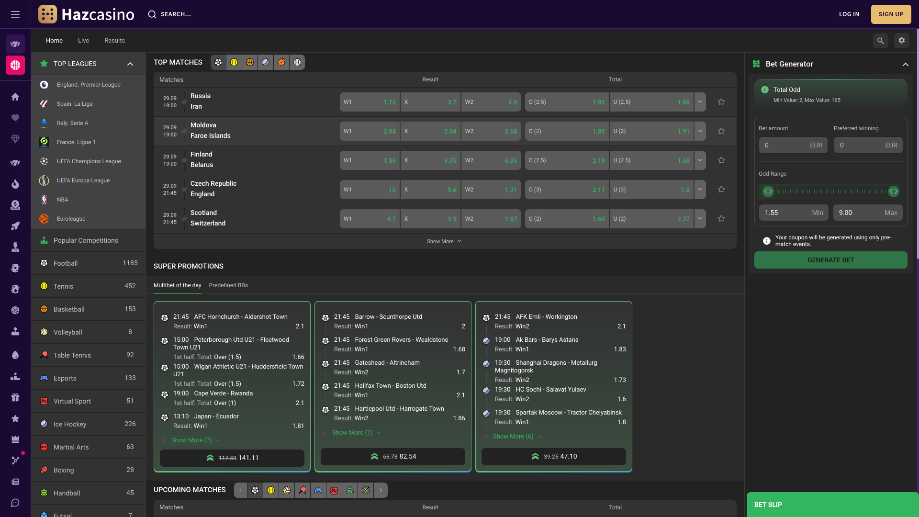The image size is (919, 517).
Task: Show more top matches
Action: pos(444,241)
